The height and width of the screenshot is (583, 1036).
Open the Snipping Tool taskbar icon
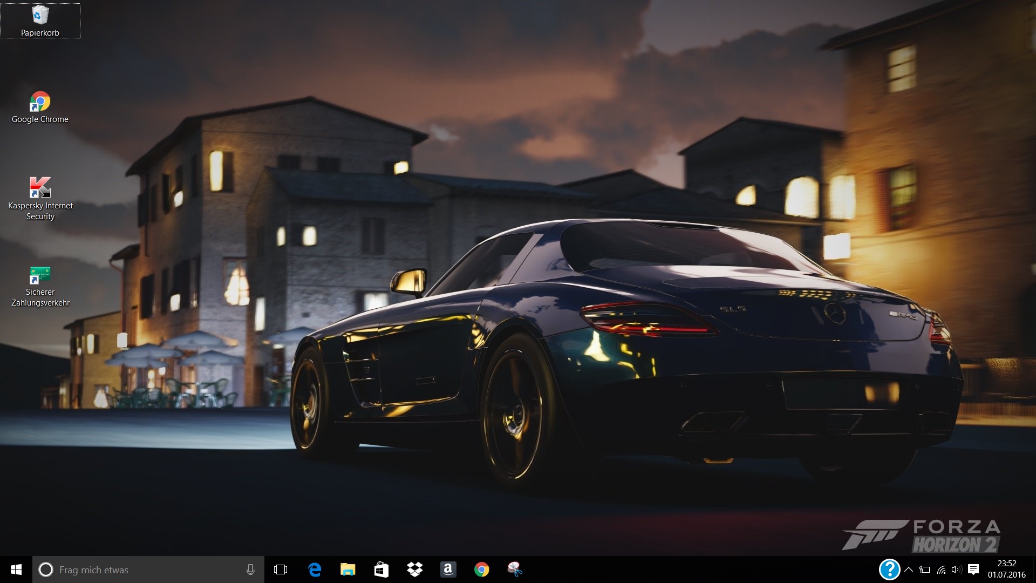pos(515,570)
